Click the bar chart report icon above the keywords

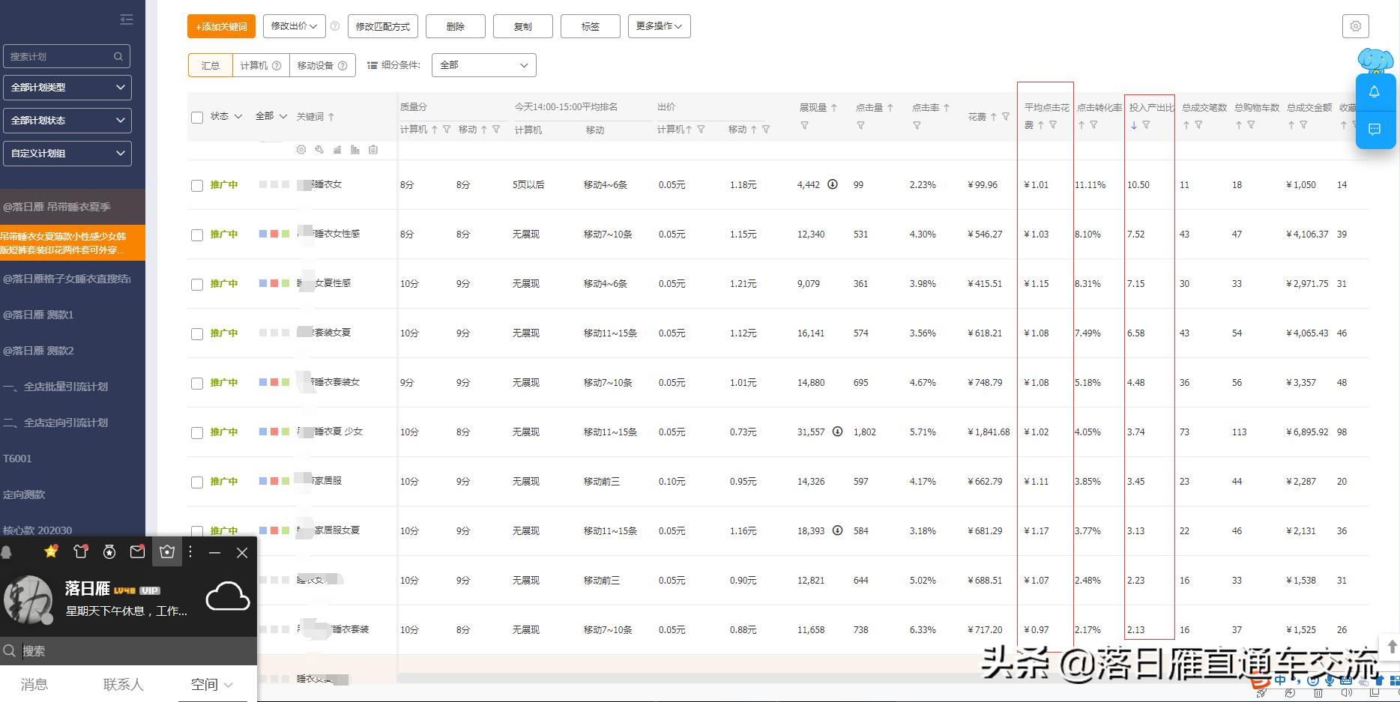coord(355,150)
